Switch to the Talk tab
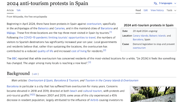The width and height of the screenshot is (179, 102). tap(18, 10)
